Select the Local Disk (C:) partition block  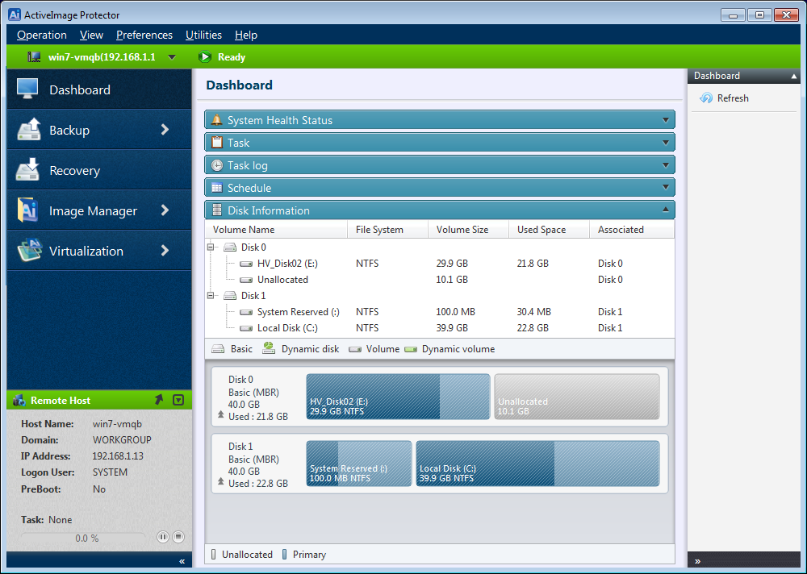point(537,464)
